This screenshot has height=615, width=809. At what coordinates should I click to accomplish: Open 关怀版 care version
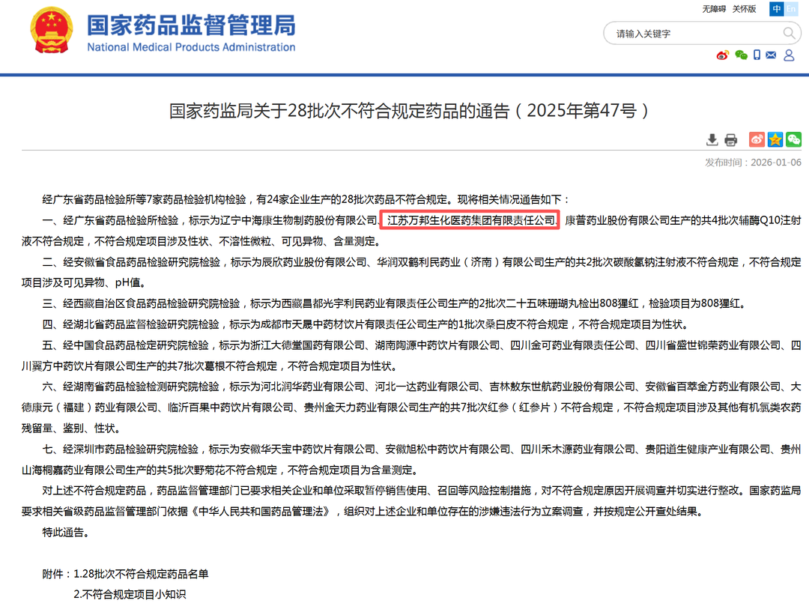point(744,9)
